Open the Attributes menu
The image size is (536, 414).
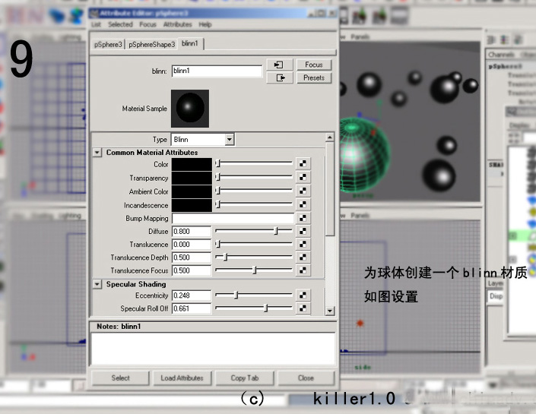click(x=177, y=24)
